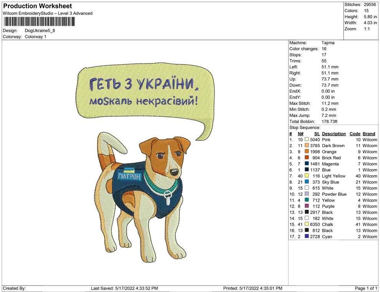Click the 'Code' column header
Screen dimensions: 380x292
pos(355,133)
